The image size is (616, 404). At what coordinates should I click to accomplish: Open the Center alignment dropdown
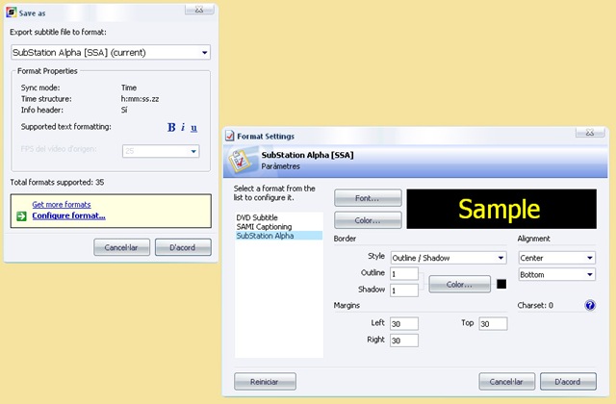click(556, 258)
